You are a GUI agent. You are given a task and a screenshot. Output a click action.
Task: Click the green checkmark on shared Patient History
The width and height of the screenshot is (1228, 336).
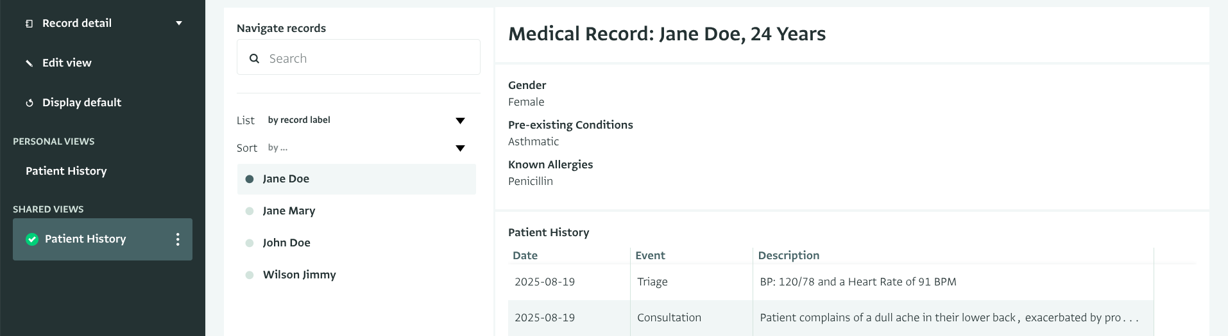(x=32, y=239)
